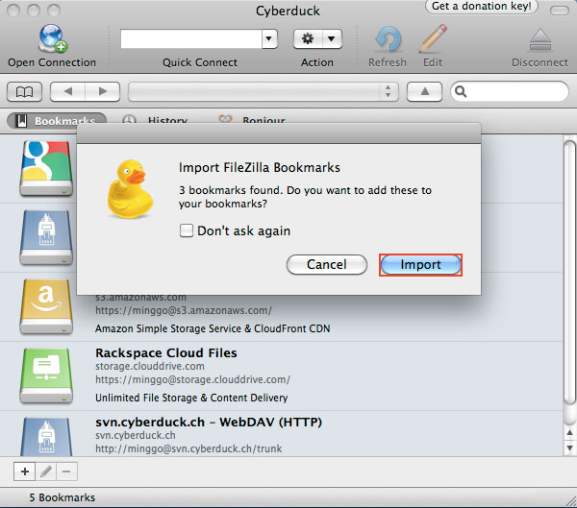Viewport: 577px width, 508px height.
Task: Go forward with the right arrow
Action: tap(103, 91)
